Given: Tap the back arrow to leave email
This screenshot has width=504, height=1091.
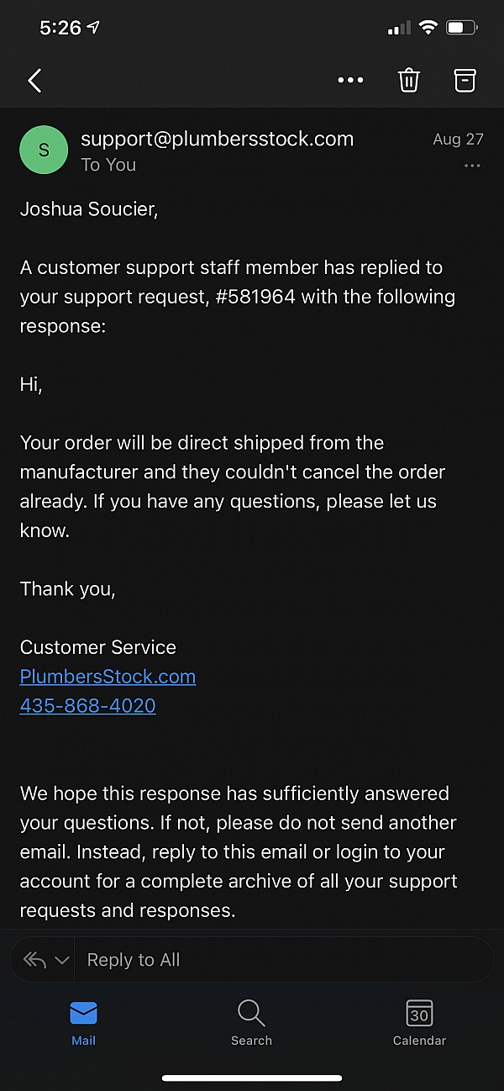Looking at the screenshot, I should (34, 81).
